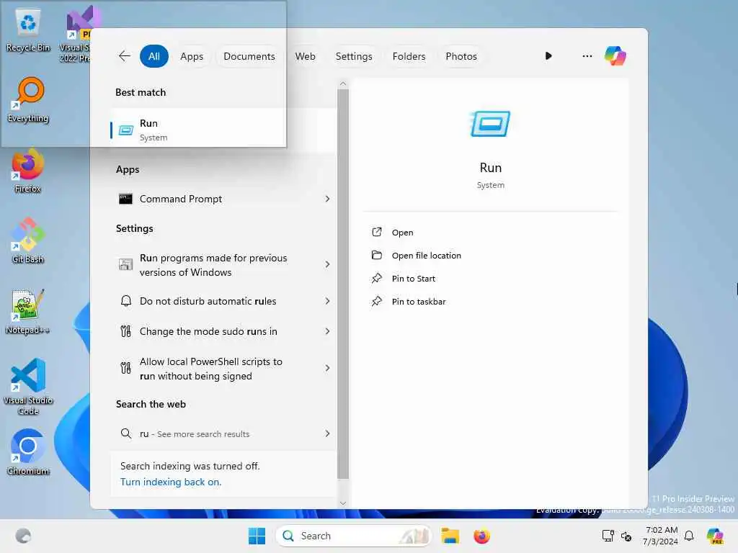Click the widgets icon in the taskbar corner
Screen dimensions: 738x553
click(23, 536)
